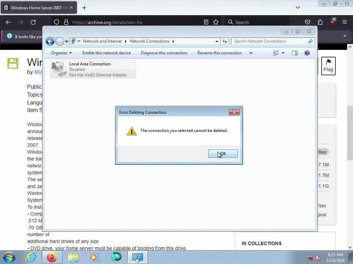Select the Local Area Connection adapter
353x264 pixels.
coord(92,69)
